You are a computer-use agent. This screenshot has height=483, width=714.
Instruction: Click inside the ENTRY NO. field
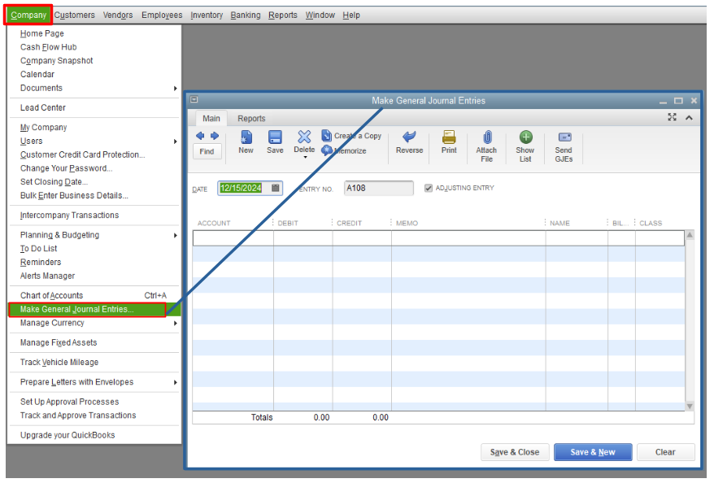377,188
